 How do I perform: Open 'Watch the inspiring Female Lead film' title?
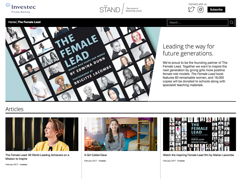pyautogui.click(x=198, y=155)
